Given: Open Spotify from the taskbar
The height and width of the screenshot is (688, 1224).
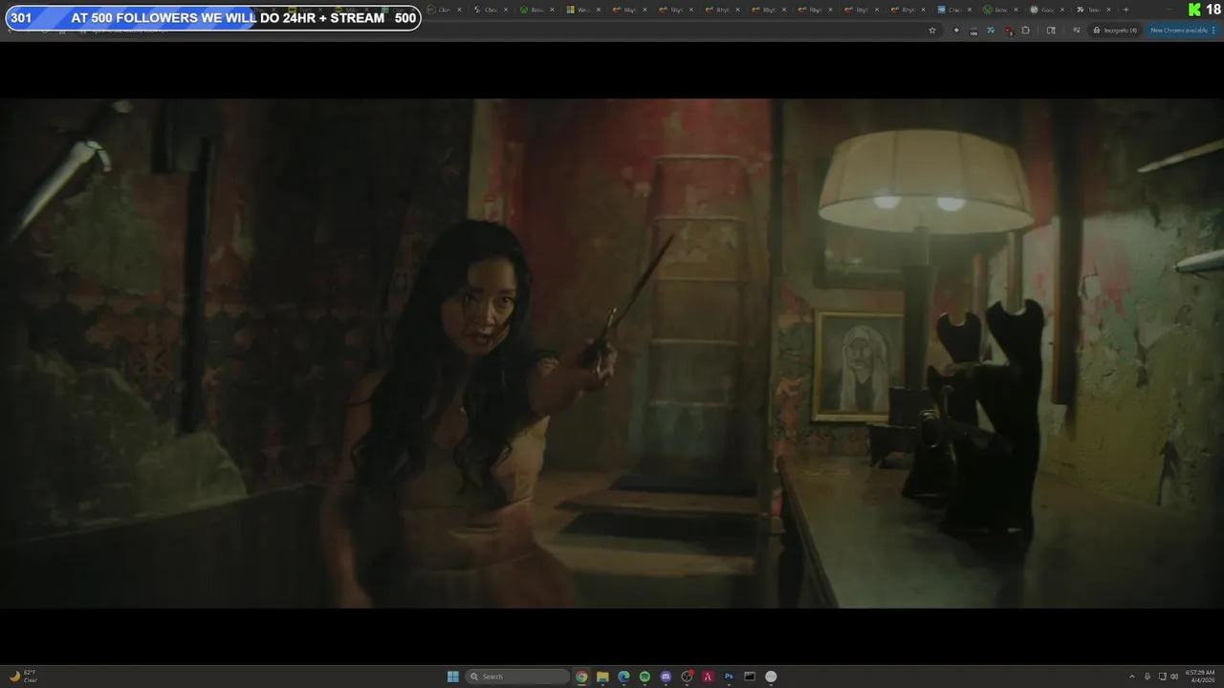Looking at the screenshot, I should coord(645,677).
